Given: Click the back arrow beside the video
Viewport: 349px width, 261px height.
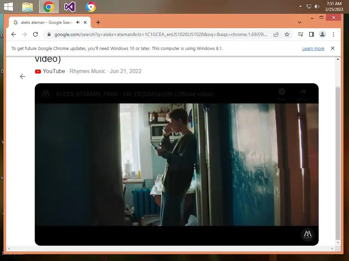Looking at the screenshot, I should [22, 76].
